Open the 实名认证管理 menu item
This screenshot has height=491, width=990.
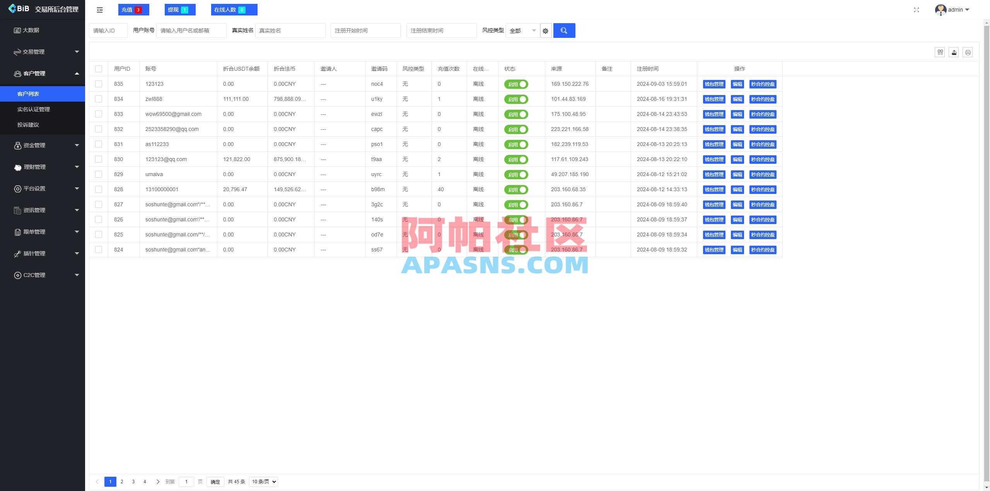[34, 109]
